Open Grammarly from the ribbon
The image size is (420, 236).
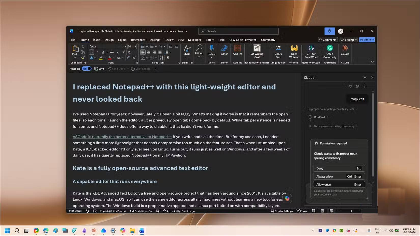coord(330,52)
